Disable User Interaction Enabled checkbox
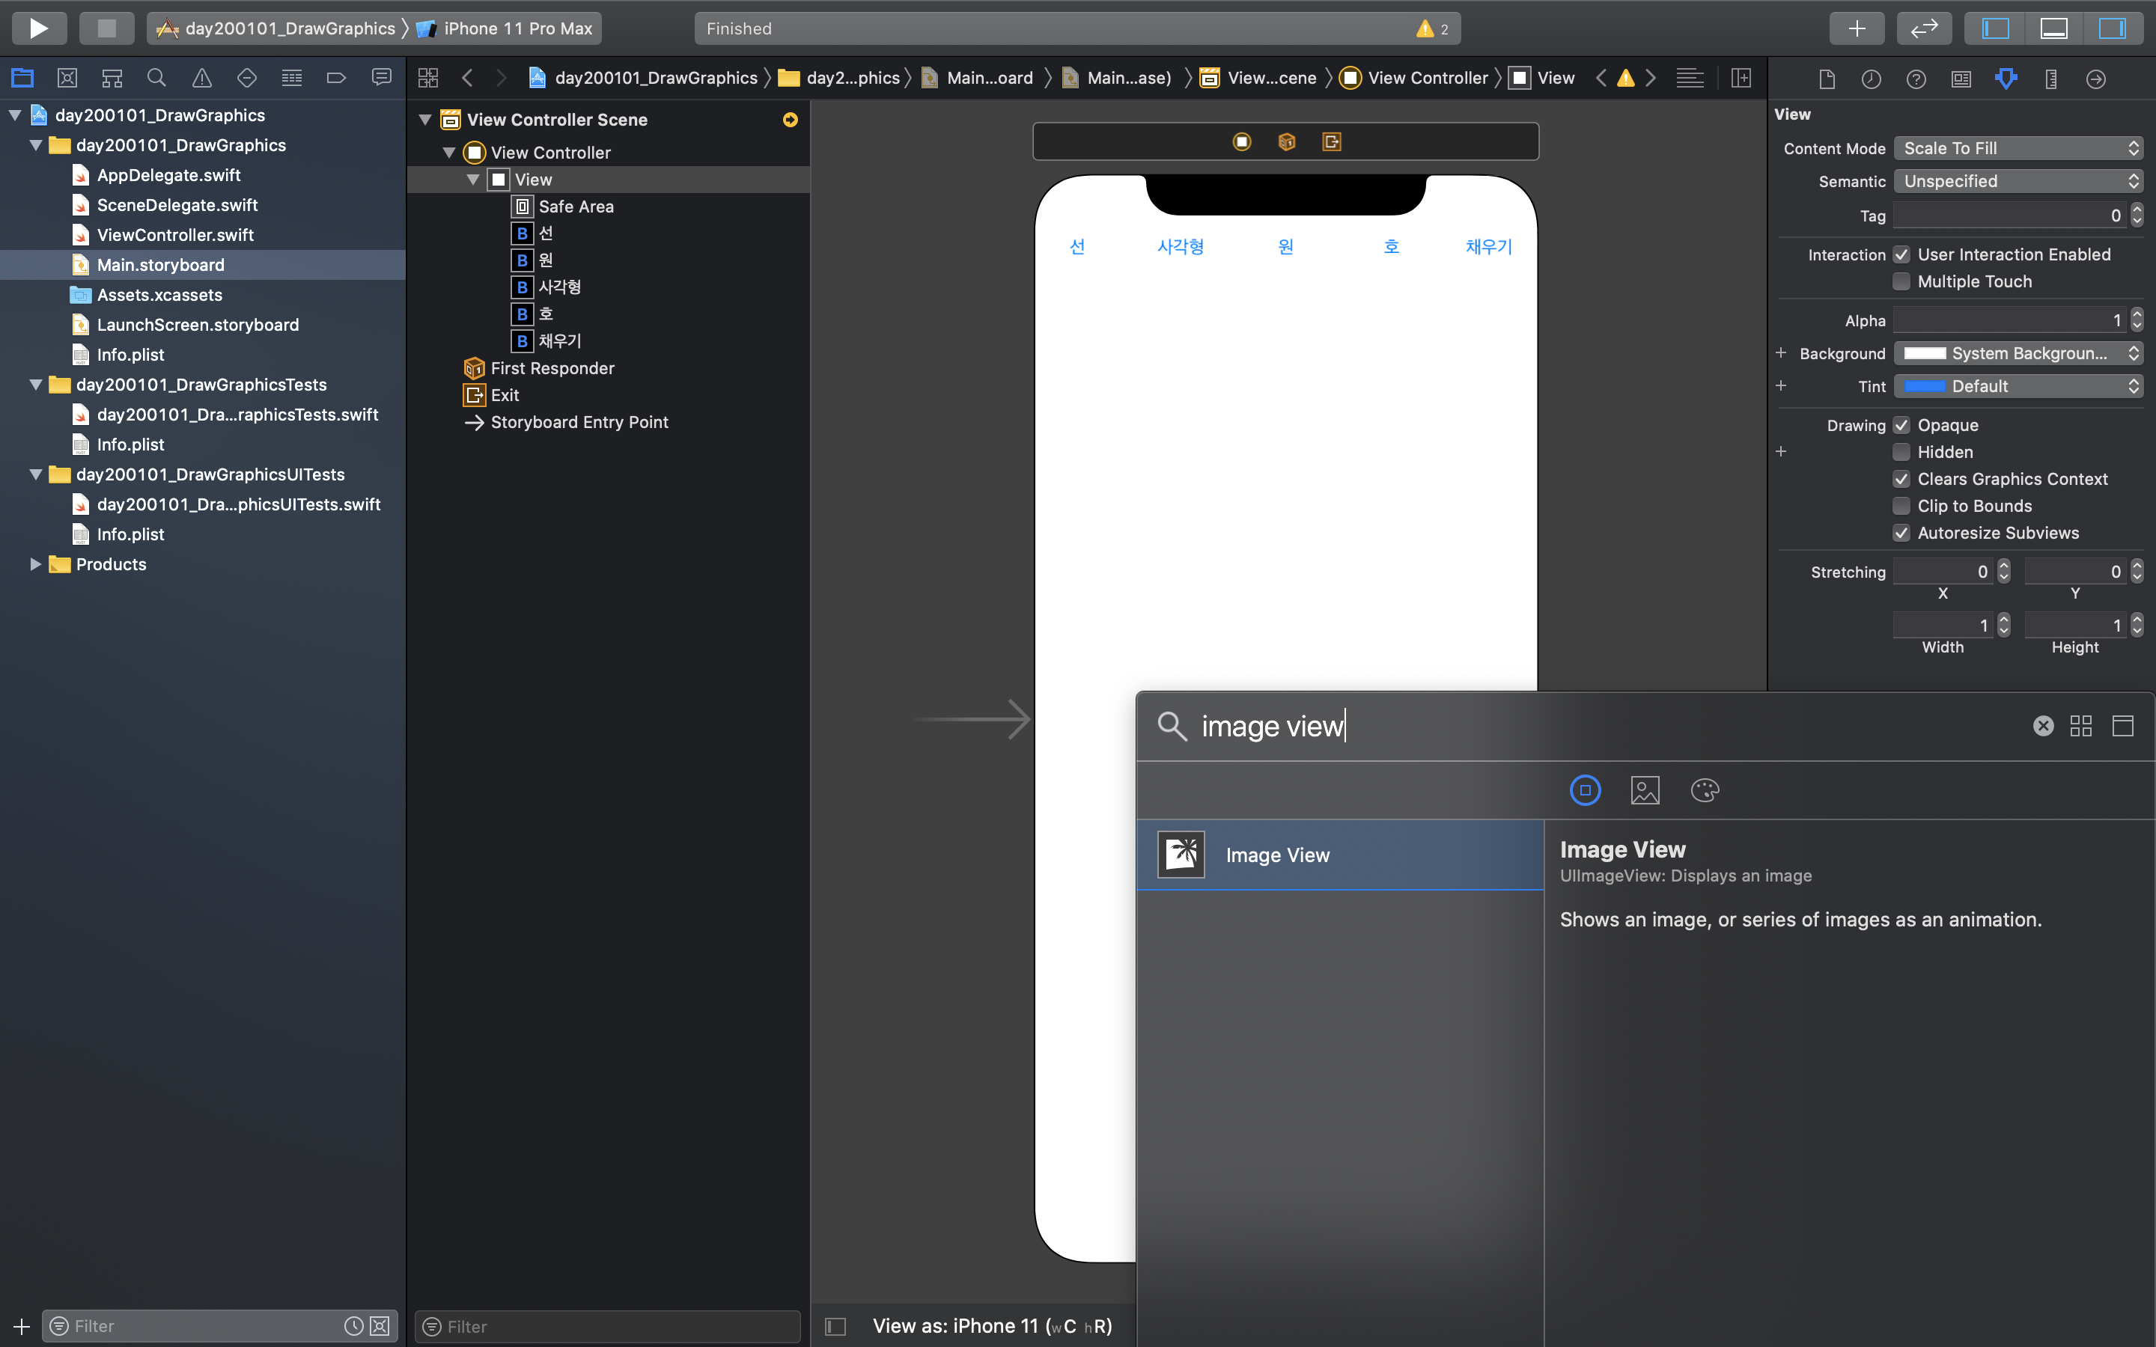This screenshot has height=1347, width=2156. tap(1901, 254)
